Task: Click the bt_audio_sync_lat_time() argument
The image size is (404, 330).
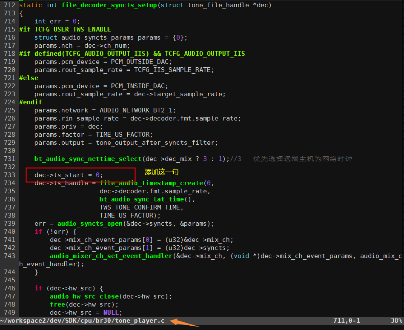Action: (x=145, y=199)
